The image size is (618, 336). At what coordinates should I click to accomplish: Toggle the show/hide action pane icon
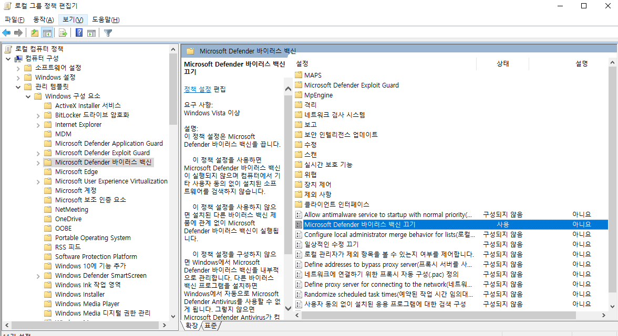click(x=91, y=33)
